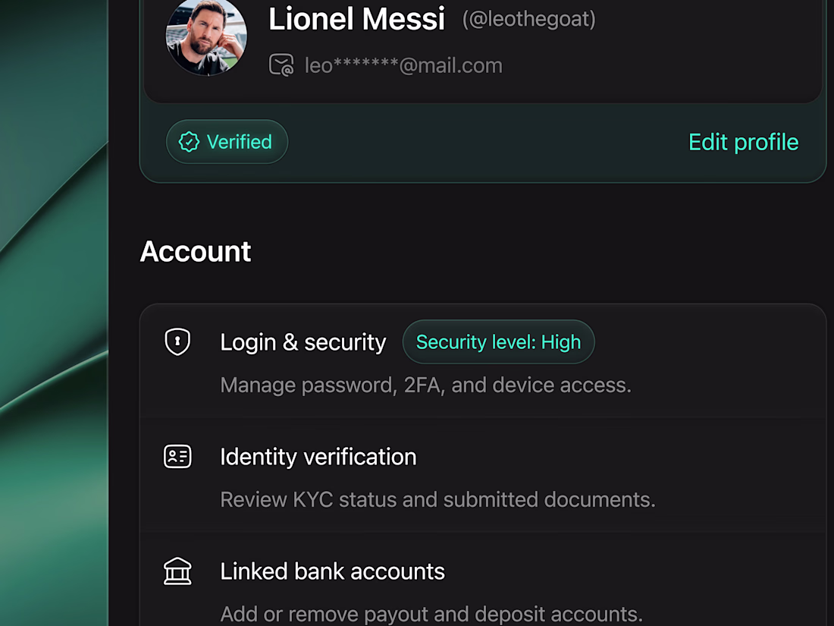
Task: Click the Verified status badge
Action: tap(227, 142)
